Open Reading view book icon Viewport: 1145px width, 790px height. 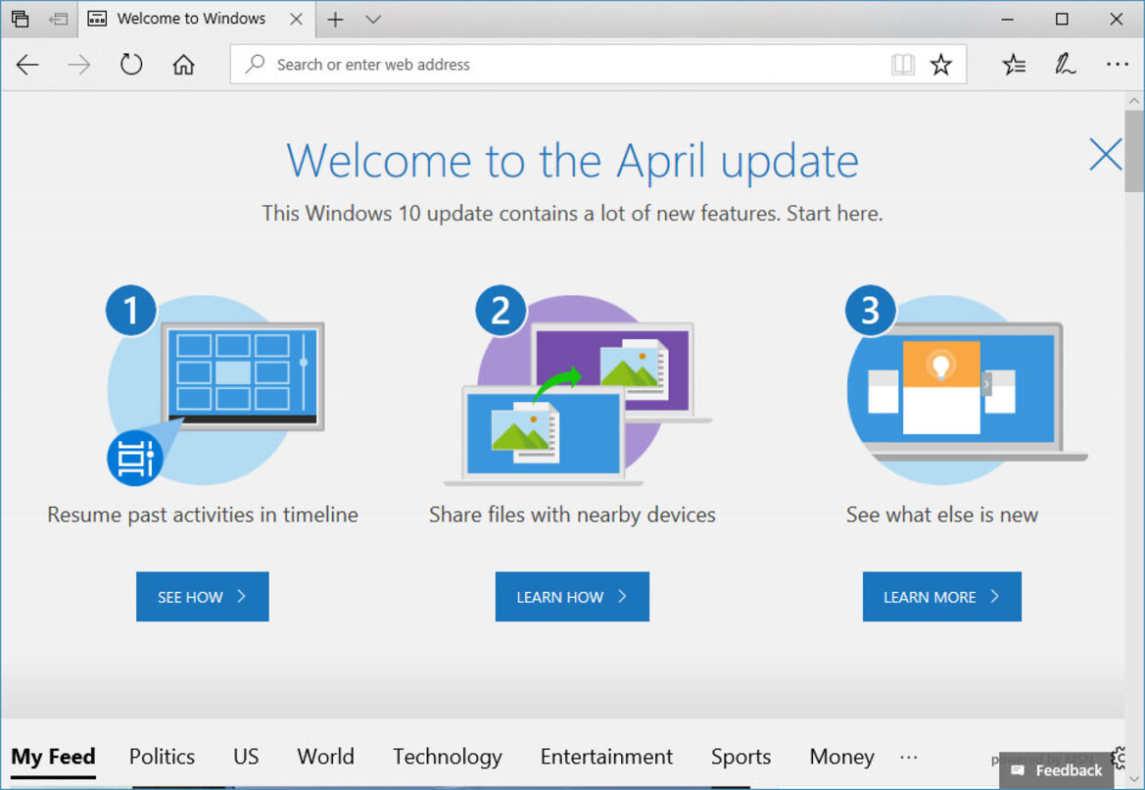(x=902, y=65)
